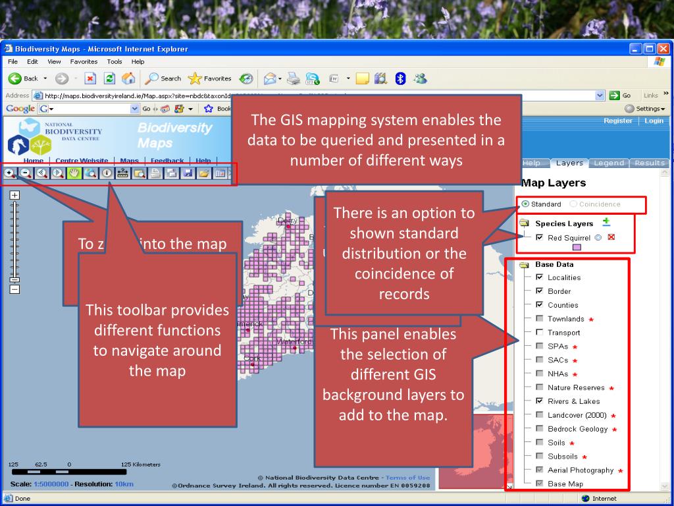Uncheck the Border layer checkbox
The image size is (674, 506).
pyautogui.click(x=540, y=291)
